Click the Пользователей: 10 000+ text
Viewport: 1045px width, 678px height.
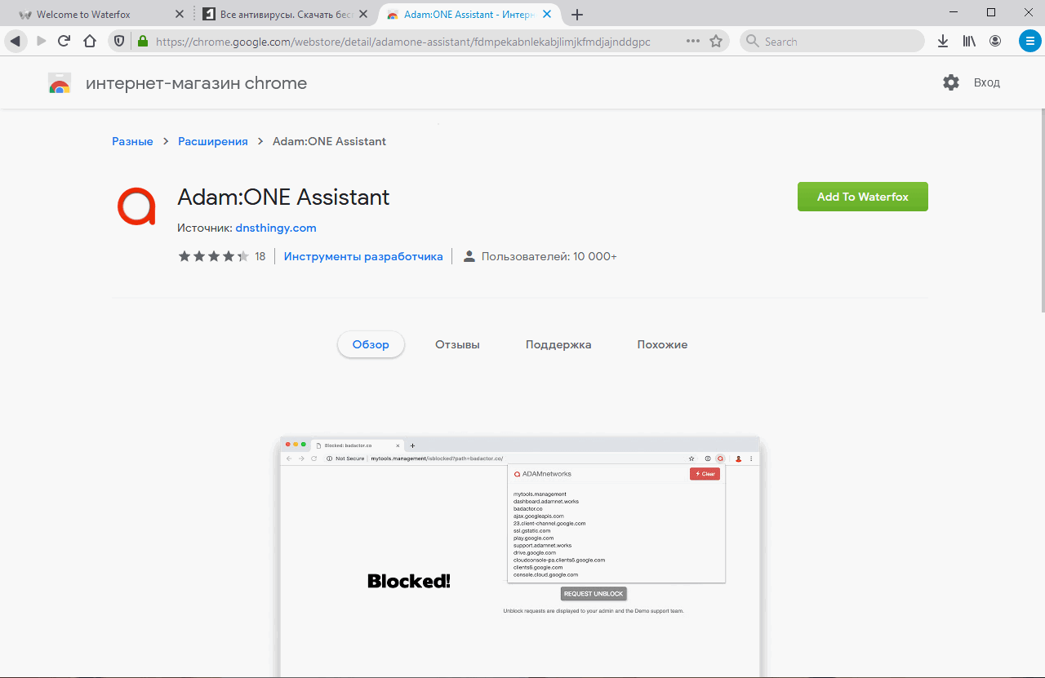pyautogui.click(x=549, y=256)
